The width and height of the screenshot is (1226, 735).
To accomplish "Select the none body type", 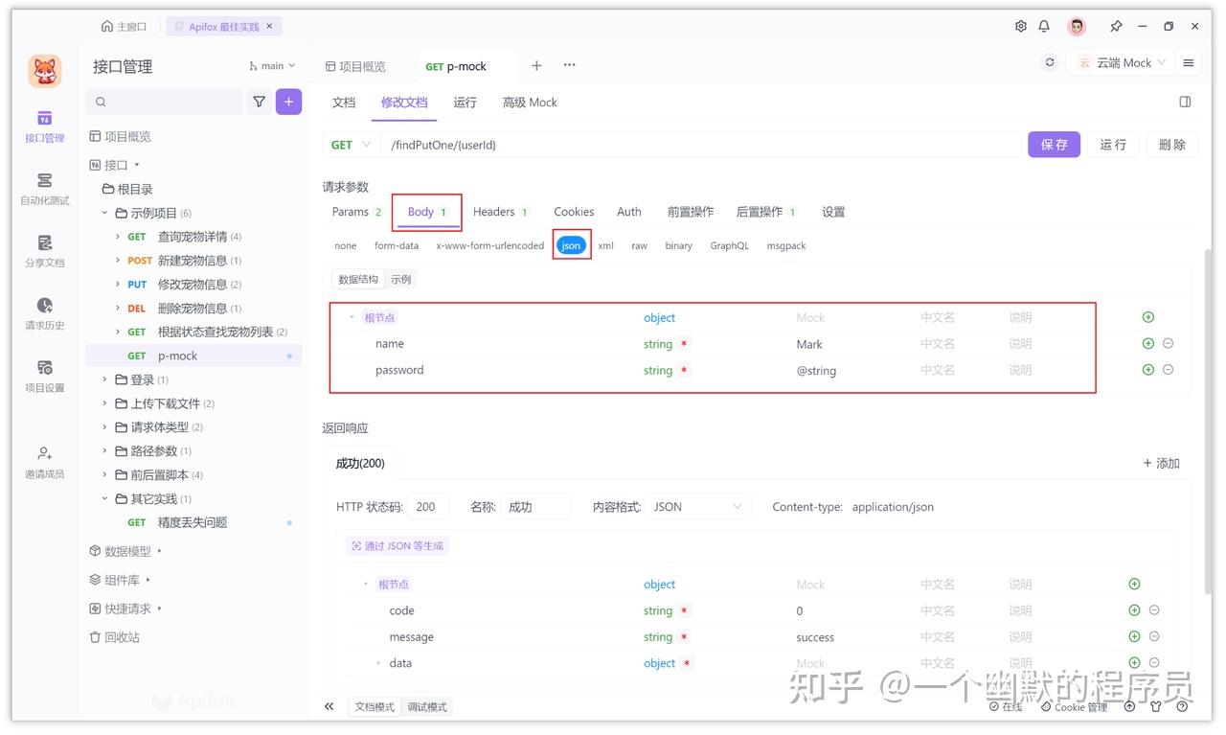I will pos(346,246).
